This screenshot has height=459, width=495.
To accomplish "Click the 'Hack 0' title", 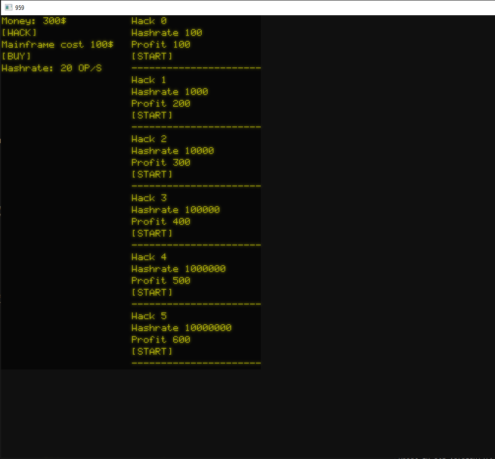I will [x=149, y=21].
